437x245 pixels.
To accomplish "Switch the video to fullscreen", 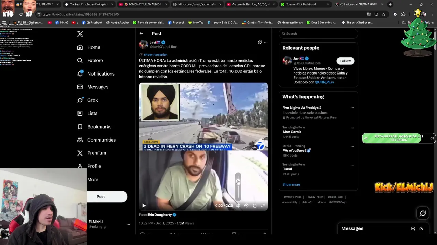I will (263, 206).
